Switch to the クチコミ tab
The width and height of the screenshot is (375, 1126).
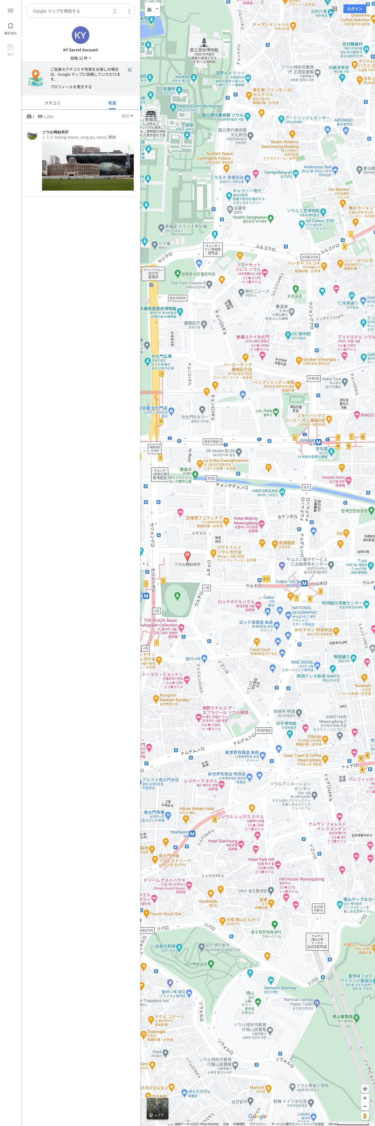pos(52,103)
